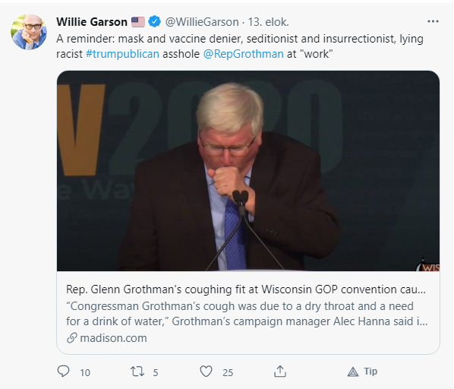The height and width of the screenshot is (389, 454).
Task: Open the #trumpublican hashtag link
Action: point(122,54)
